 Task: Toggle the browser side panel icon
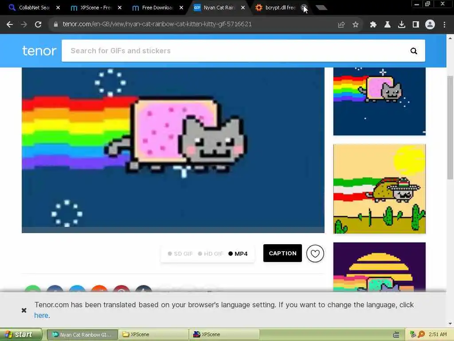pyautogui.click(x=416, y=25)
